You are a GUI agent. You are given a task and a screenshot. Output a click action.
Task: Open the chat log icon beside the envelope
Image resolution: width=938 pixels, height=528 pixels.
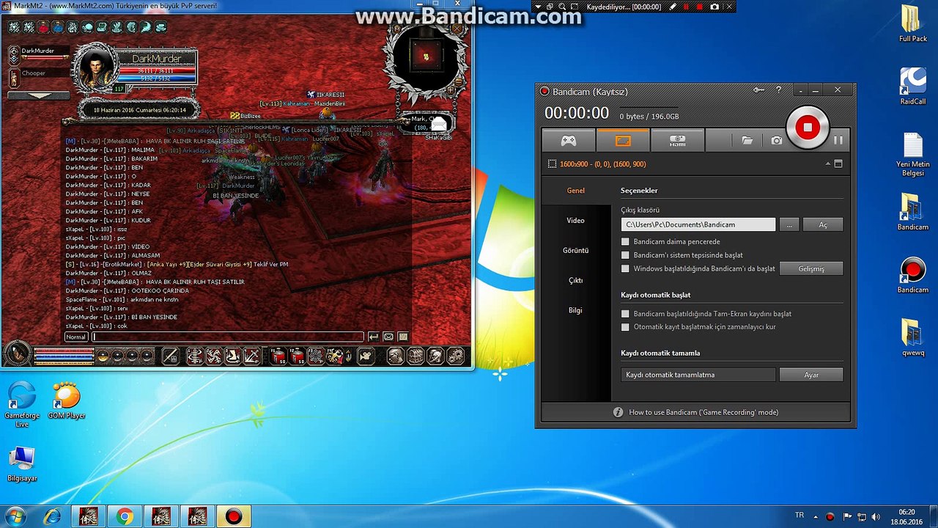coord(403,337)
